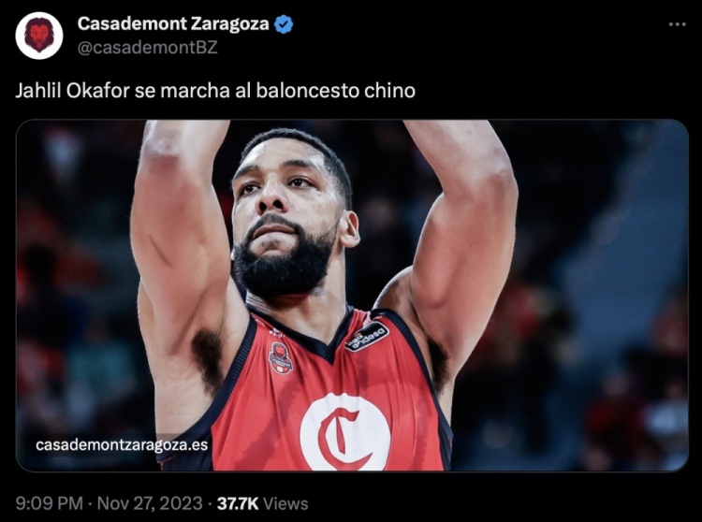
Task: View the 37.7K view count analytics
Action: 238,503
